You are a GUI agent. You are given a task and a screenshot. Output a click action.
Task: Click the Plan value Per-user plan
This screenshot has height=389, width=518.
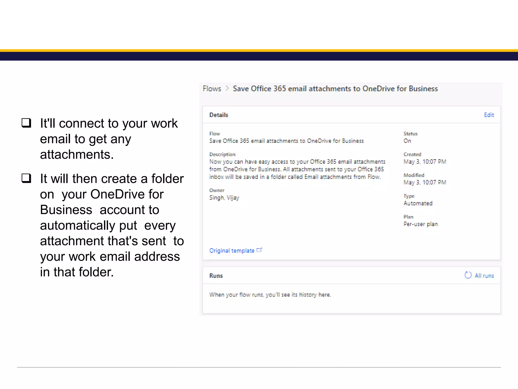click(x=421, y=224)
